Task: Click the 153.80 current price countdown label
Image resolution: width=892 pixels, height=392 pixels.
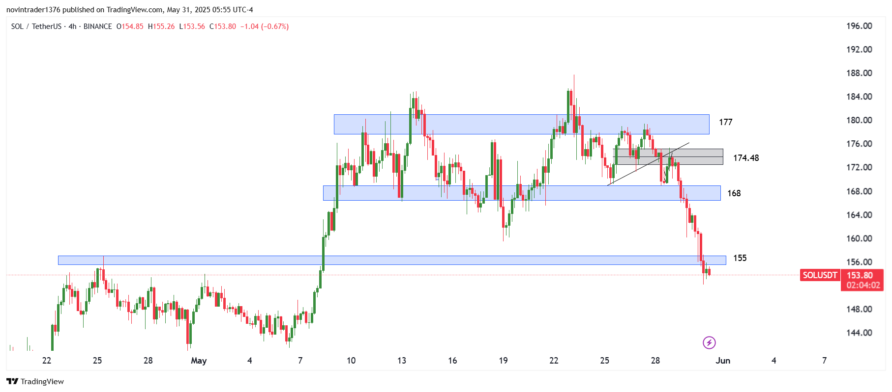Action: coord(862,280)
